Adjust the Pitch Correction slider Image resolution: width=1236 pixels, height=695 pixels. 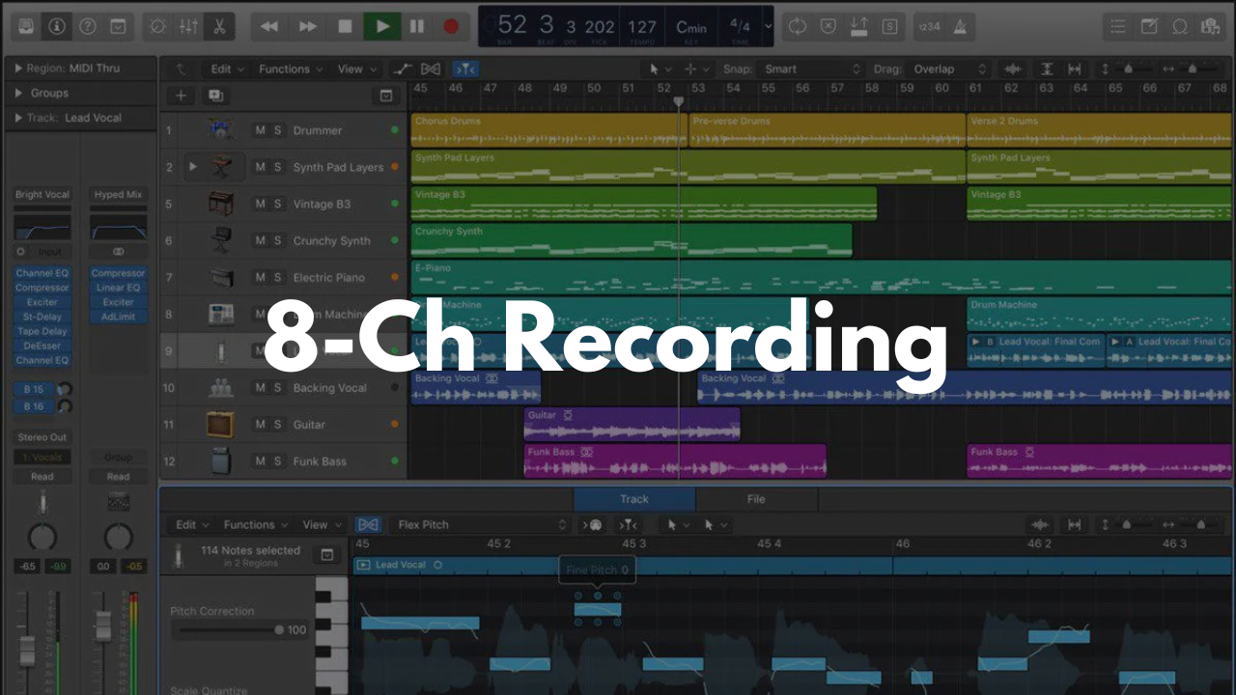(x=279, y=630)
